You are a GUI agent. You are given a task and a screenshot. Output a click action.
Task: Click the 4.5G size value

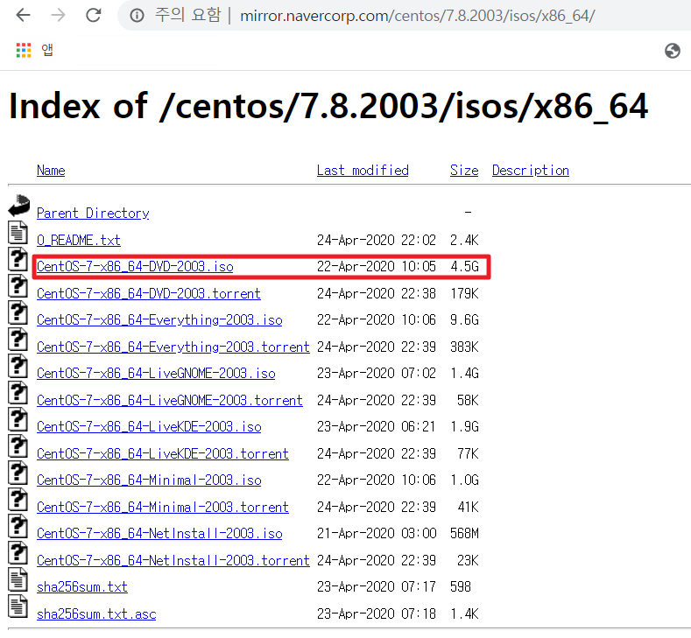pyautogui.click(x=464, y=266)
